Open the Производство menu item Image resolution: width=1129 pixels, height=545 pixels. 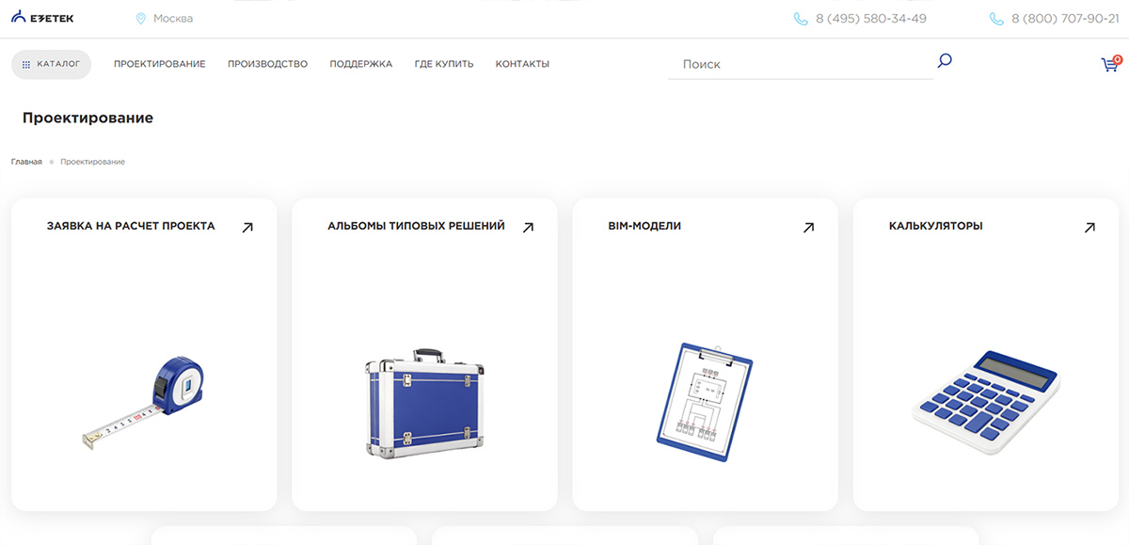(267, 64)
